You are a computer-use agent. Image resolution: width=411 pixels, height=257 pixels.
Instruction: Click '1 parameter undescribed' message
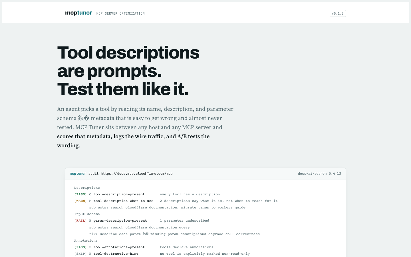click(x=184, y=220)
